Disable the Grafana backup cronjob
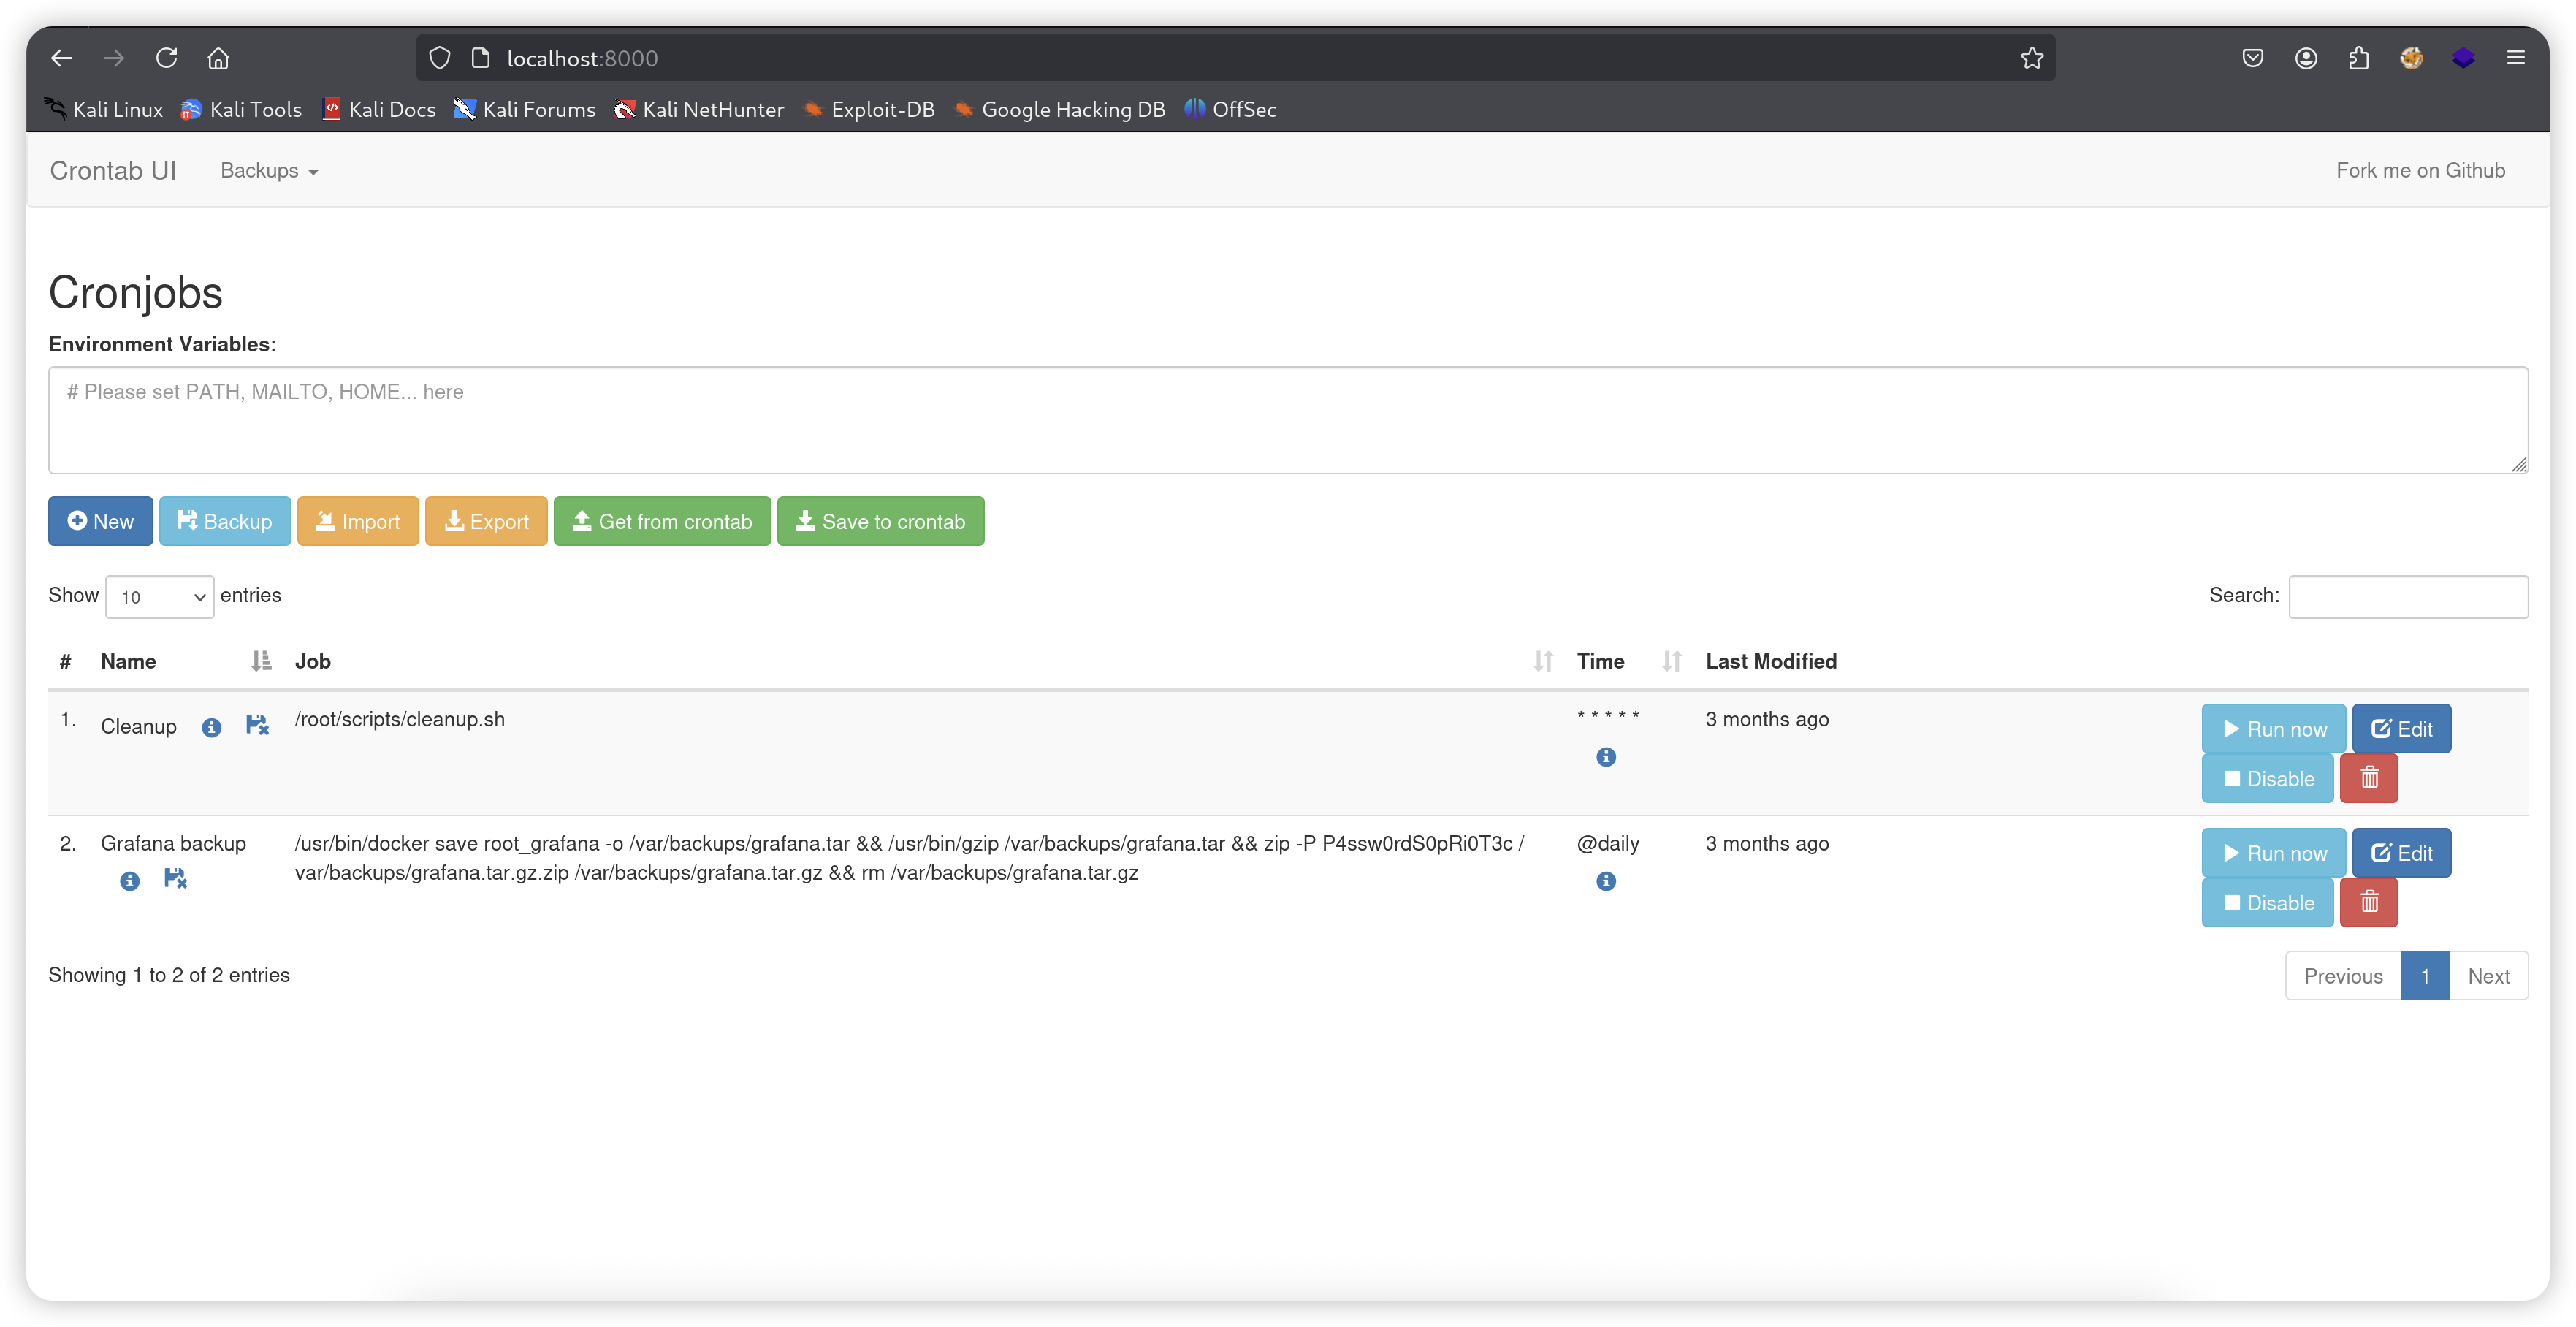This screenshot has height=1327, width=2576. [2267, 902]
